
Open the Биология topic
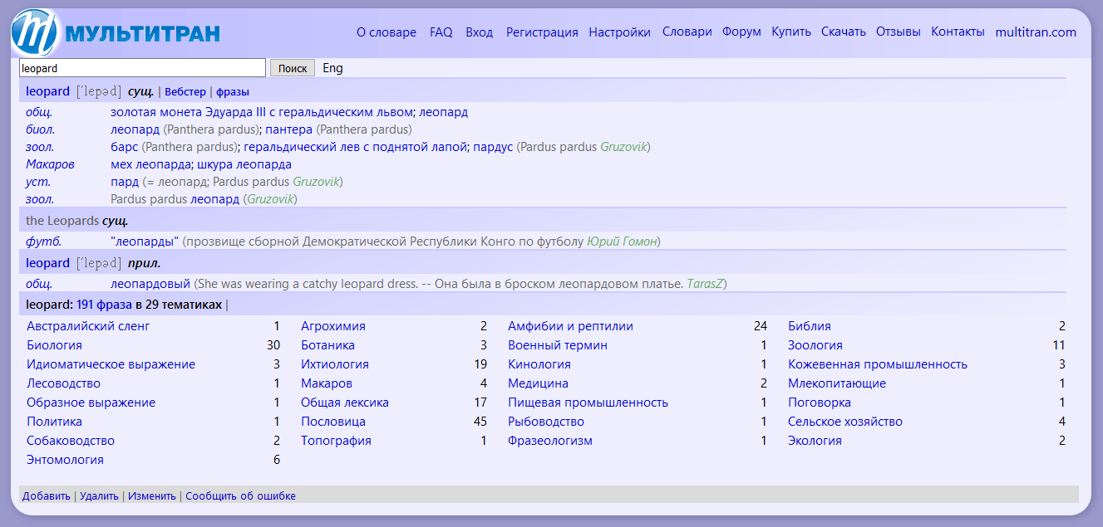(x=54, y=345)
